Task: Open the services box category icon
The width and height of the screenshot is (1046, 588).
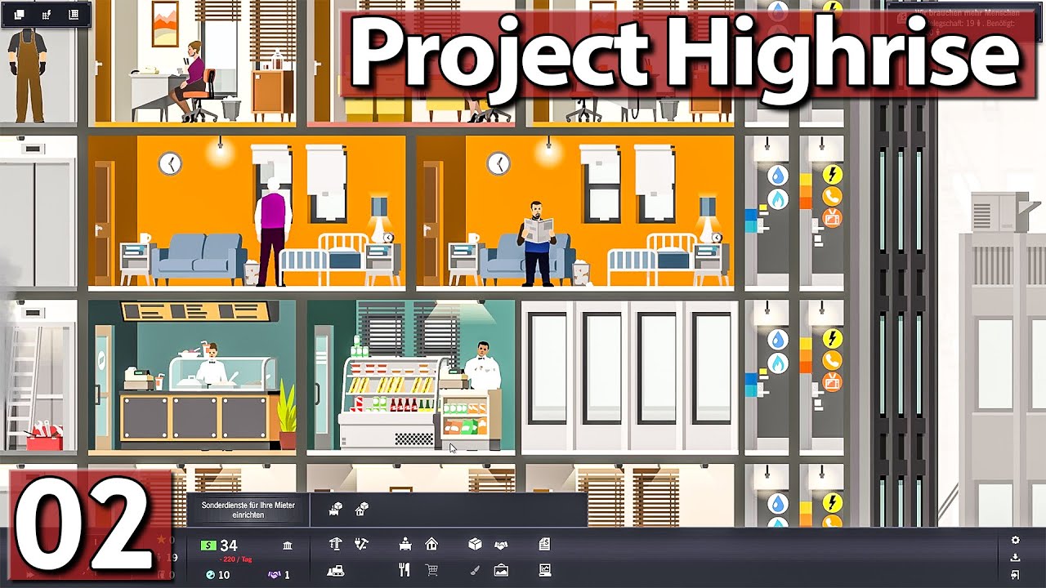Action: (475, 545)
